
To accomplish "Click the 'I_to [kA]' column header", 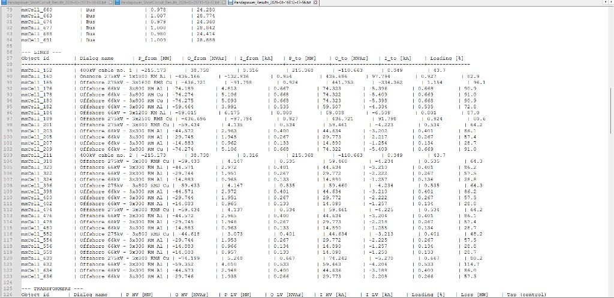I will pos(398,58).
